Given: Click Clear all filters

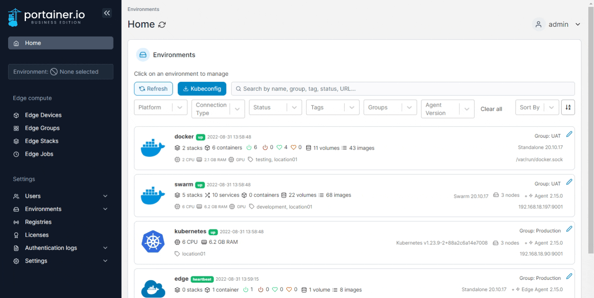Looking at the screenshot, I should click(491, 109).
